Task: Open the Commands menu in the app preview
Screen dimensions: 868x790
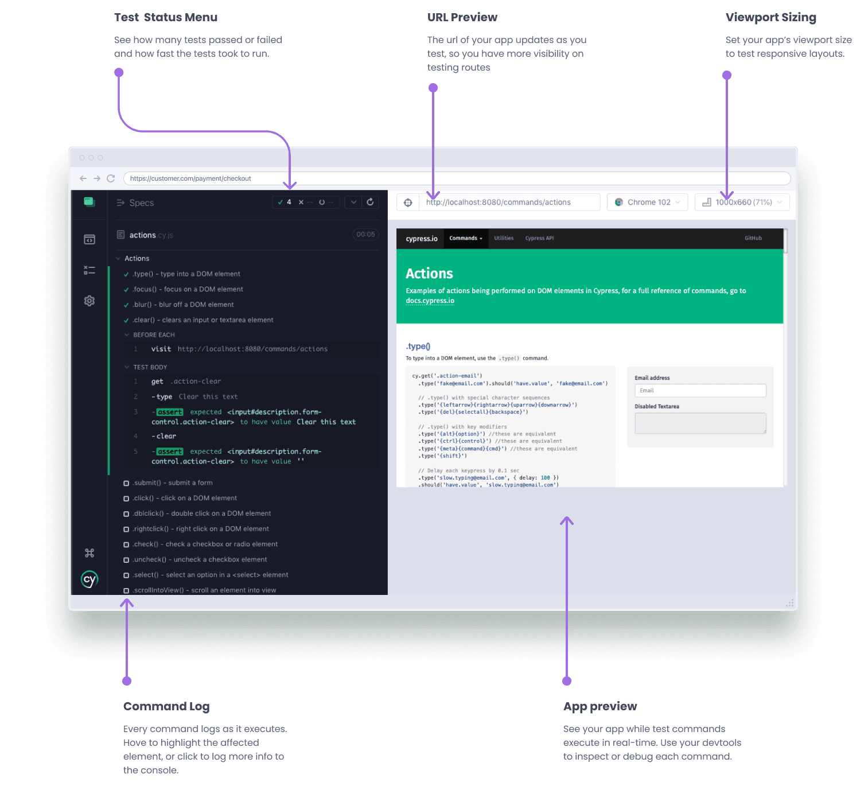Action: tap(465, 238)
